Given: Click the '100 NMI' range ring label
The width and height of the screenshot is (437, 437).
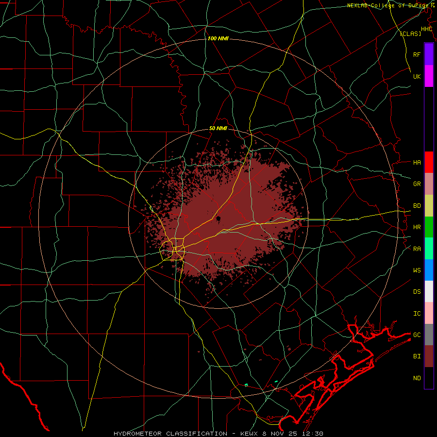Looking at the screenshot, I should [x=218, y=38].
